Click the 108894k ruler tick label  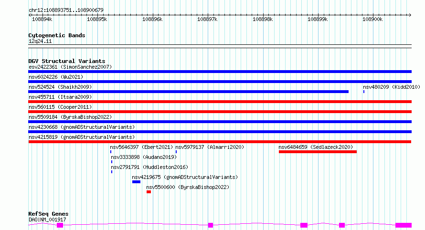[42, 19]
